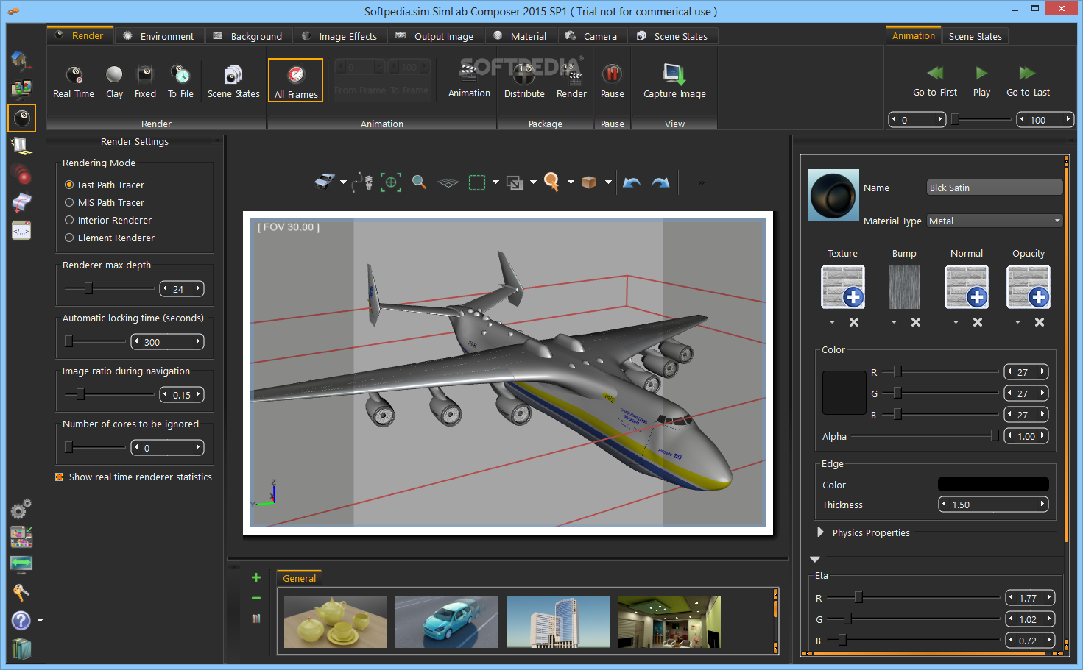Click the Edge Color black swatch
Screen dimensions: 1083x670
click(x=993, y=484)
